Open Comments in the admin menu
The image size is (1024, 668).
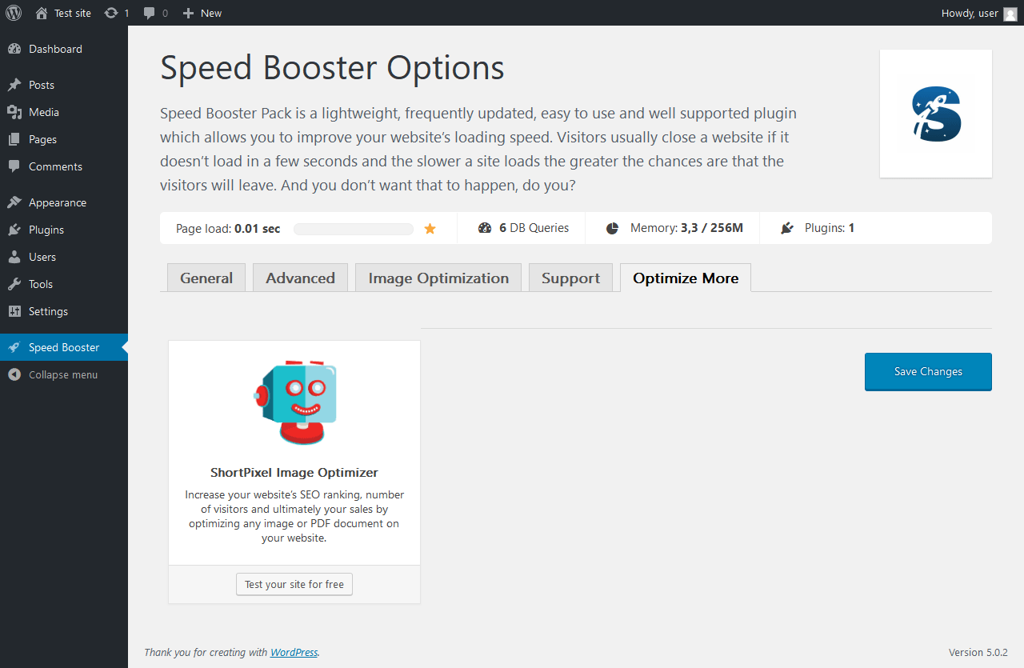(64, 166)
